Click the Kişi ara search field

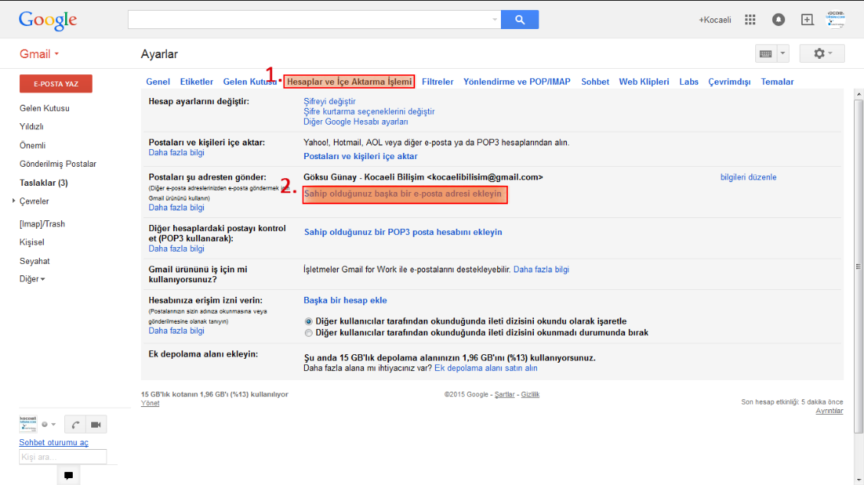coord(63,457)
